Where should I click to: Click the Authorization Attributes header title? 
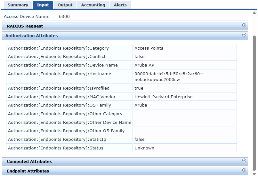pos(32,36)
